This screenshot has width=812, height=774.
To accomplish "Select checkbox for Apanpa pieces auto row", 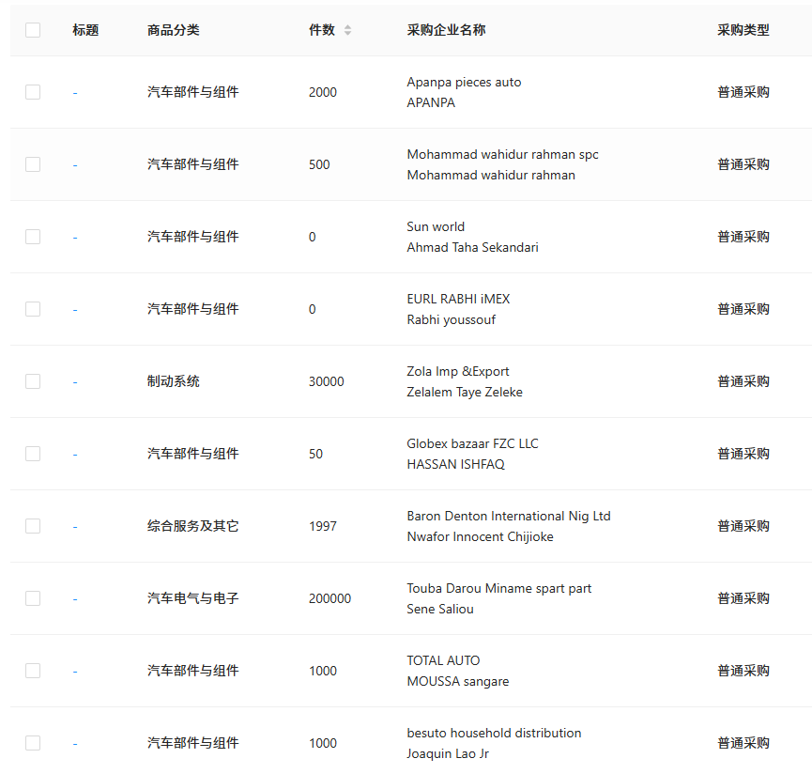I will click(33, 92).
